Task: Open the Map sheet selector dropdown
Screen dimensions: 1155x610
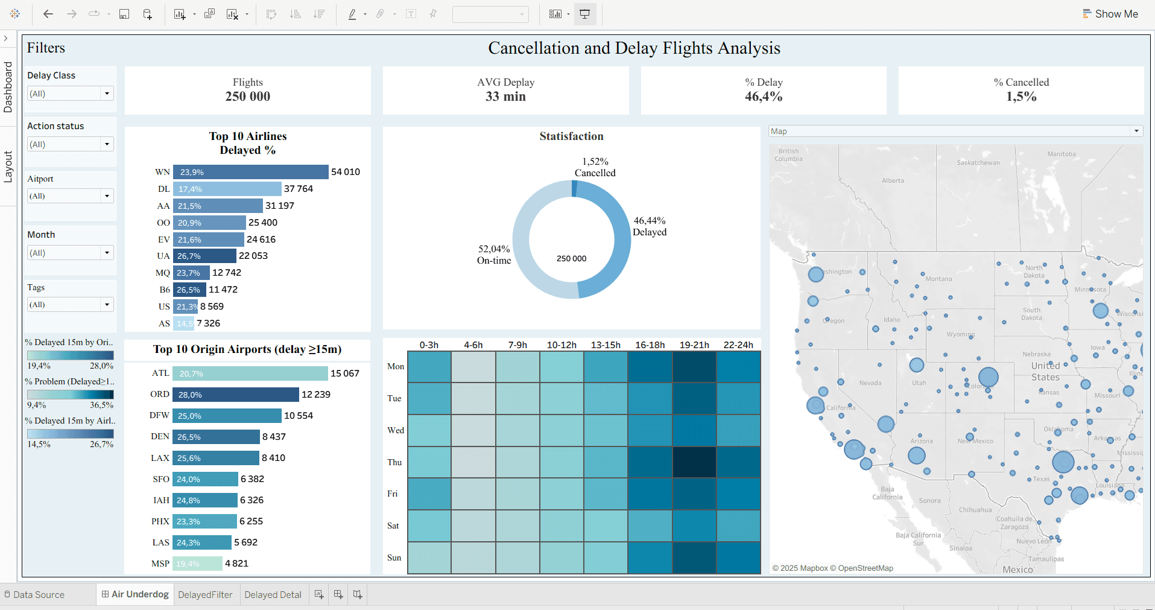Action: point(1137,130)
